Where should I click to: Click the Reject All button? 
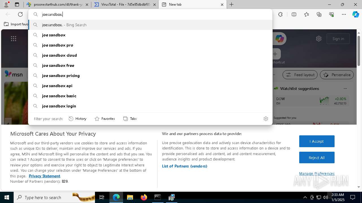[317, 158]
